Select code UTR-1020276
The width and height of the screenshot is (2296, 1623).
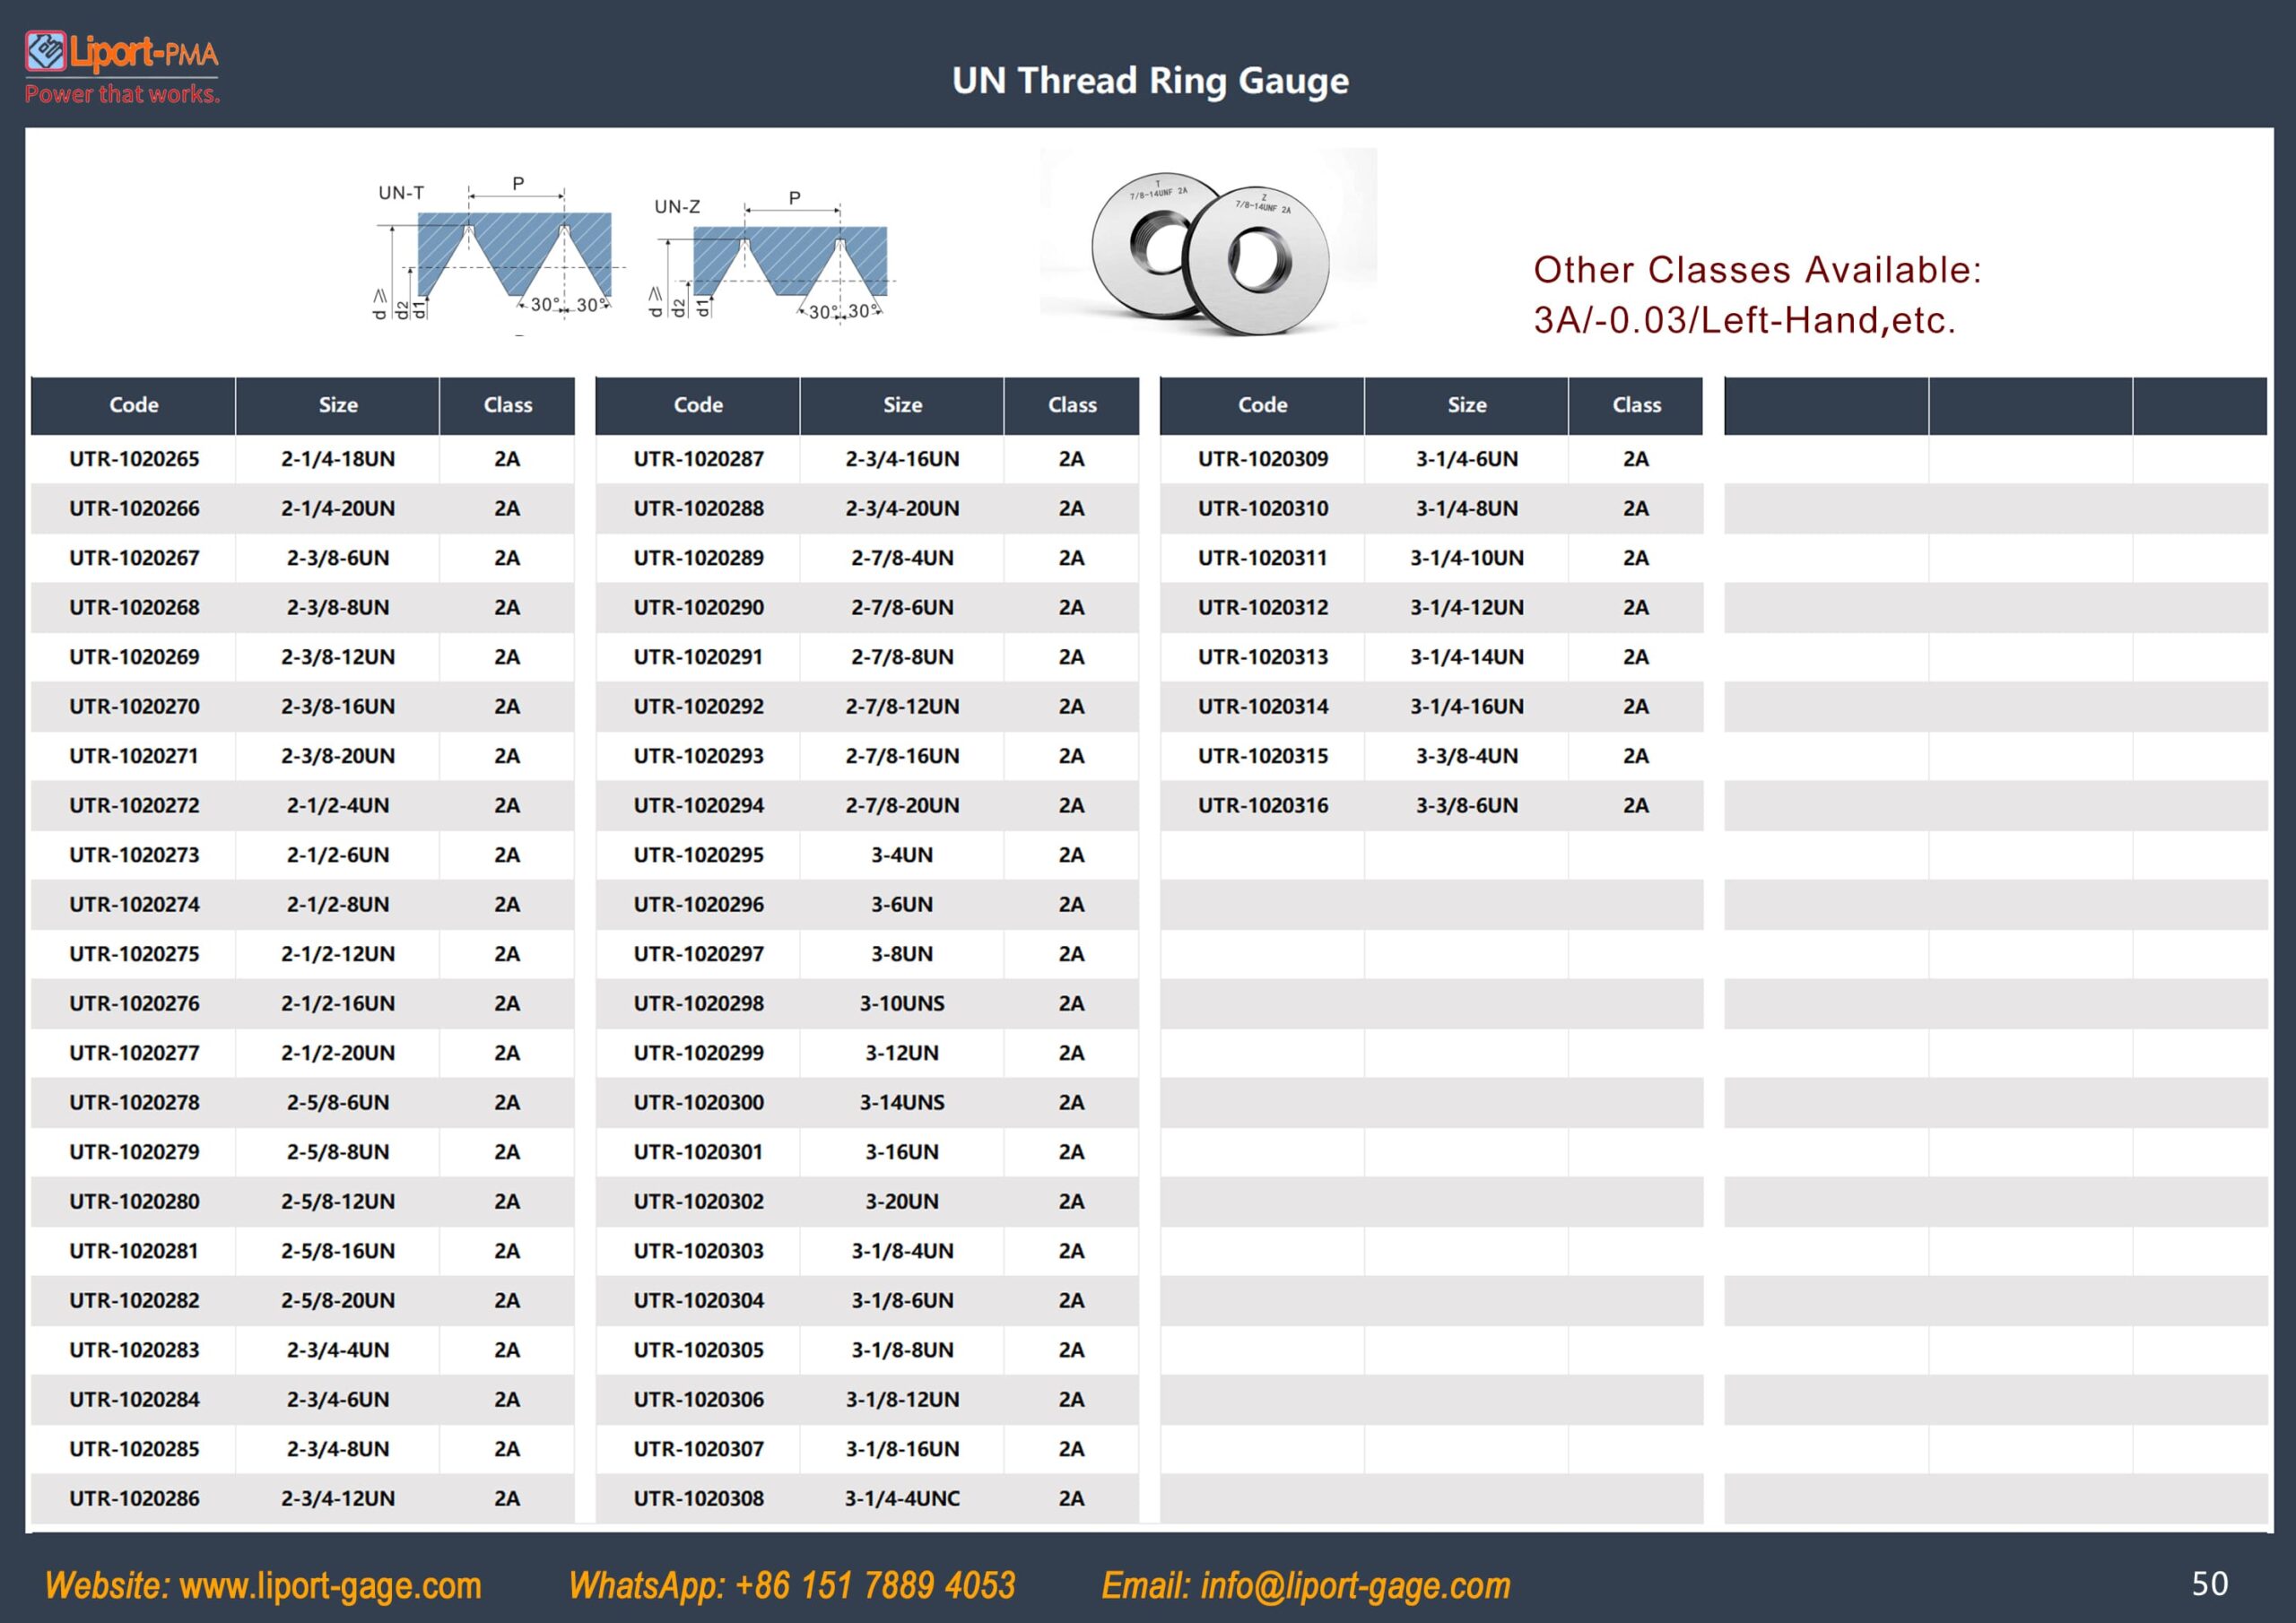tap(134, 1003)
